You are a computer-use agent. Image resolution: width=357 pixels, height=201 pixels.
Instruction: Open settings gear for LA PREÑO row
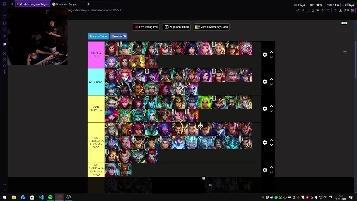265,82
